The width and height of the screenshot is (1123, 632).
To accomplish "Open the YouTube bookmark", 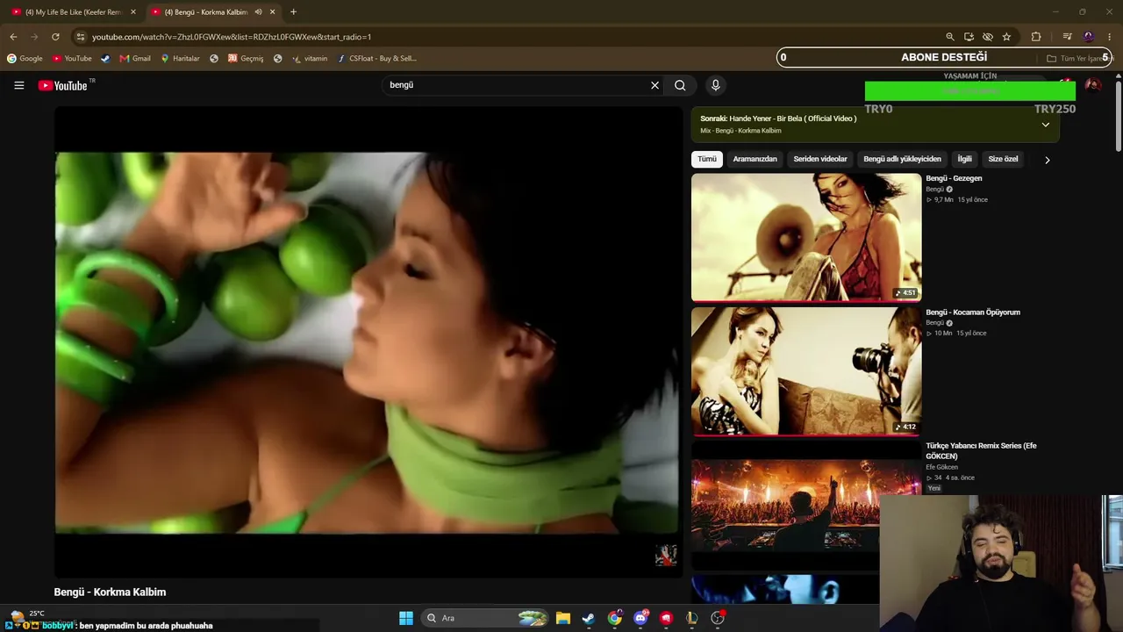I will [72, 59].
